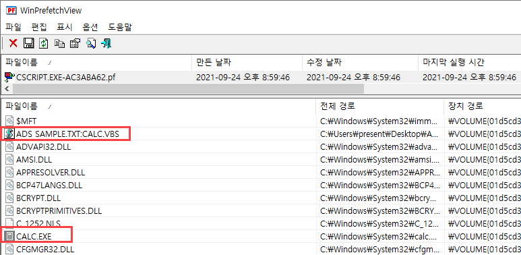Click the AMSI.DLL file icon
The height and width of the screenshot is (255, 521).
click(10, 160)
